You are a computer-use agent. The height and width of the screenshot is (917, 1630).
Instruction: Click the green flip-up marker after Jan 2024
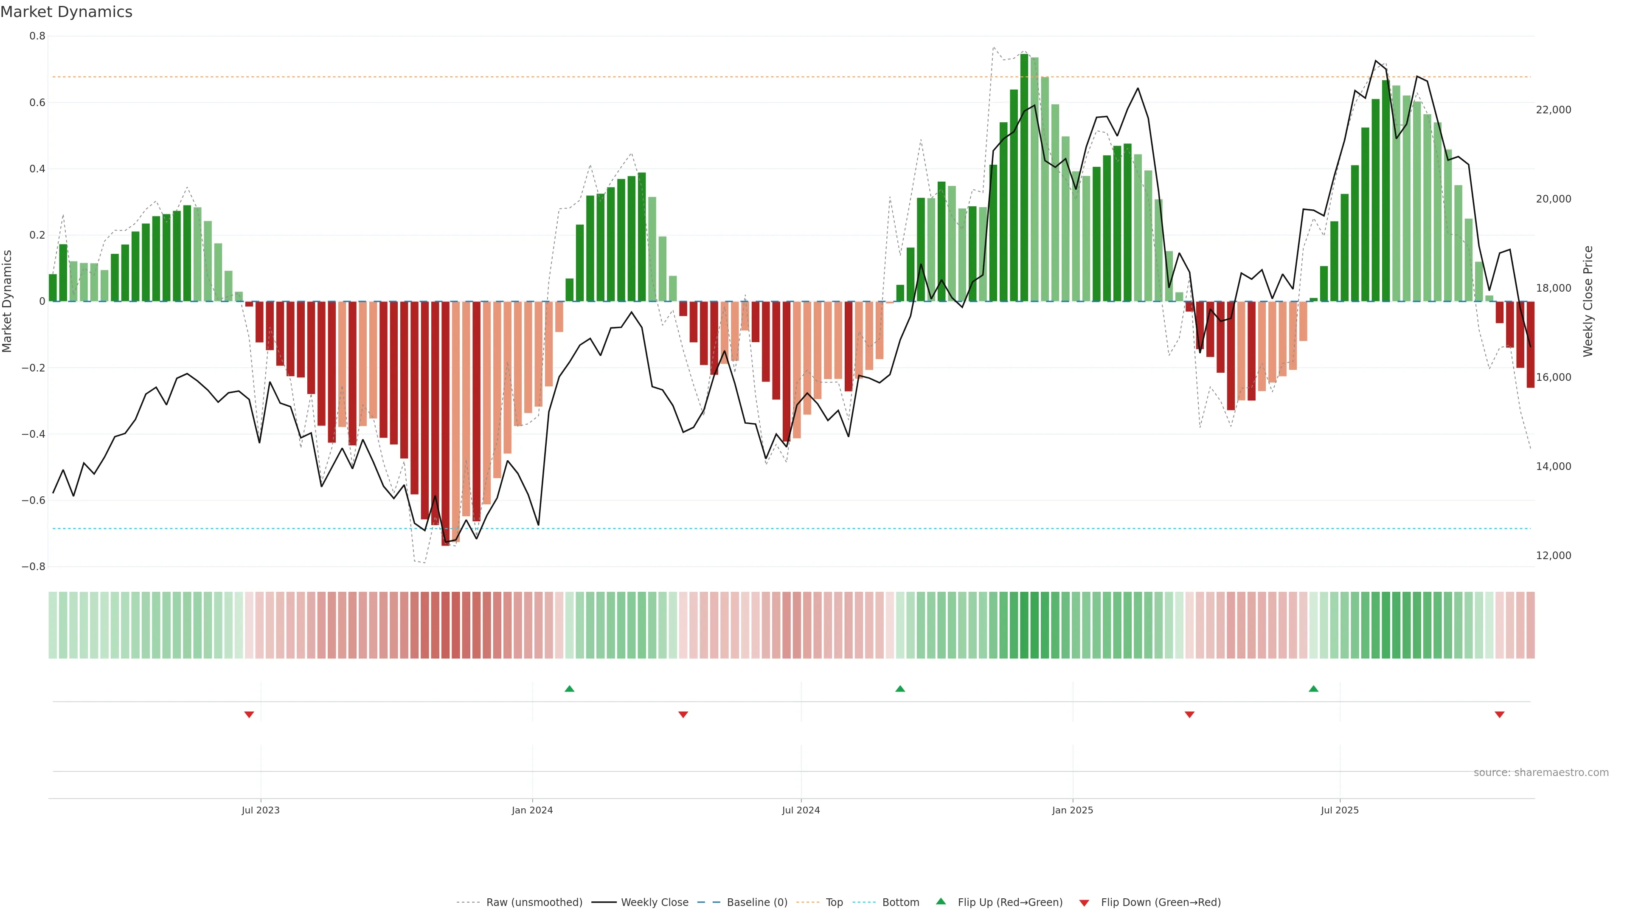[x=570, y=689]
